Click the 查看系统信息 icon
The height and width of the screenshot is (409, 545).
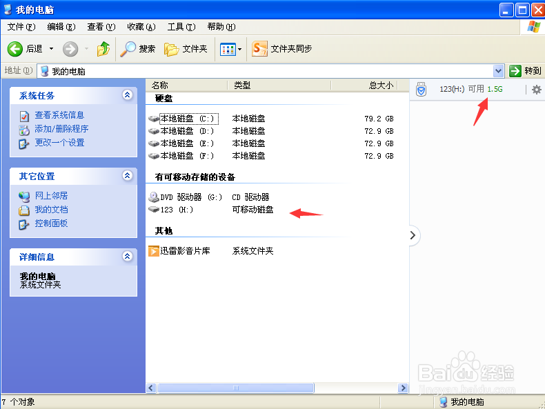24,116
